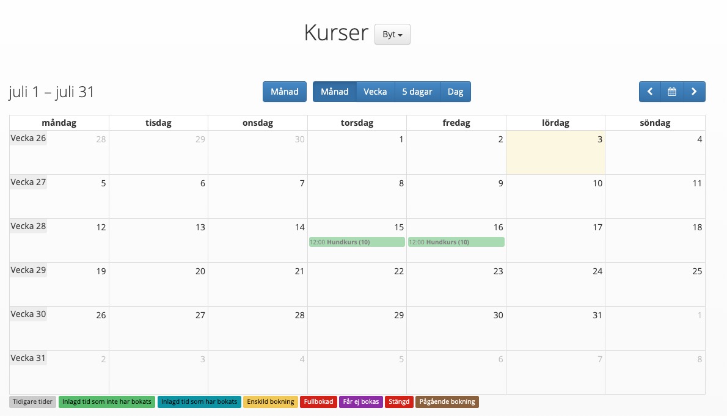Image resolution: width=727 pixels, height=416 pixels.
Task: Click the Tidigare tider legend button
Action: click(32, 401)
